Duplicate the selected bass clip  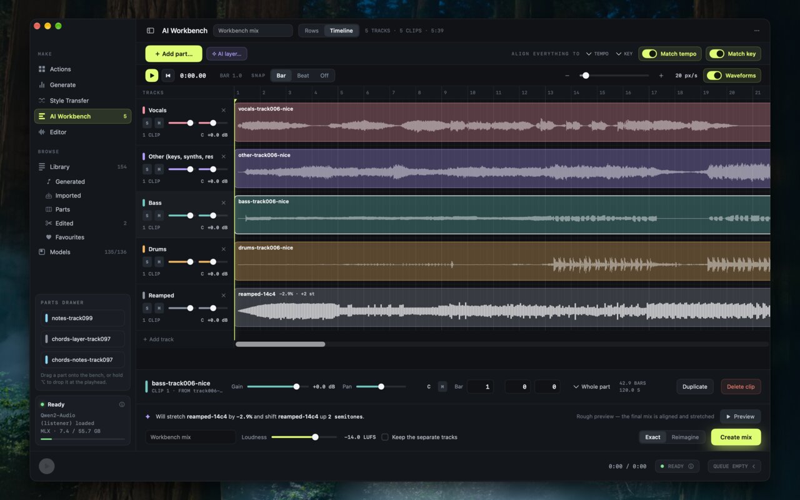[695, 387]
